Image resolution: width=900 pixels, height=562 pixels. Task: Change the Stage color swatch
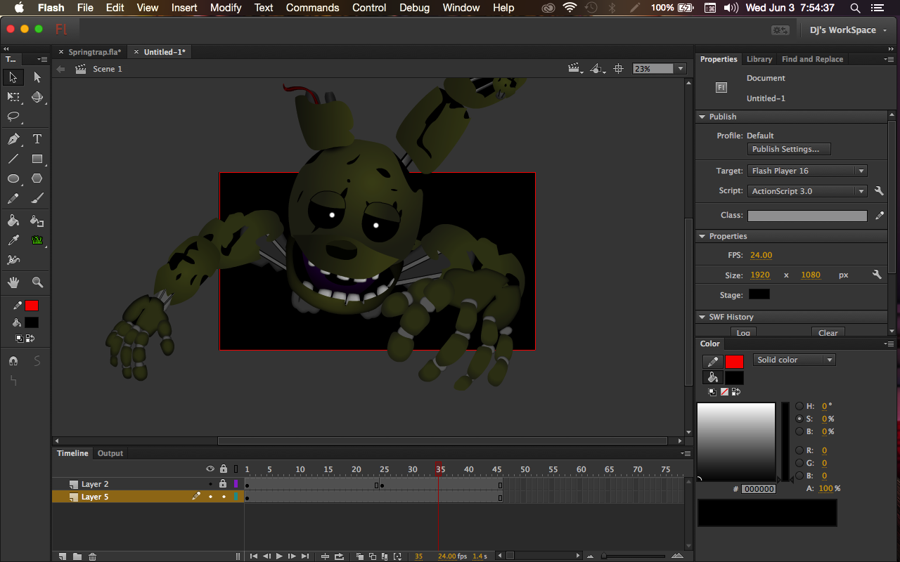click(x=759, y=294)
